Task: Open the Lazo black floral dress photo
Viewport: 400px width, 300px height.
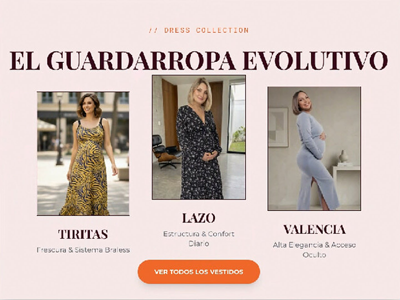Action: (x=198, y=137)
